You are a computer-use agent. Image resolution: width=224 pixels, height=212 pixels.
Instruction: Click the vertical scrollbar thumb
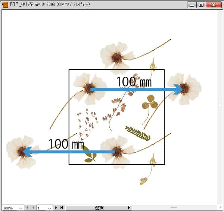pos(220,106)
